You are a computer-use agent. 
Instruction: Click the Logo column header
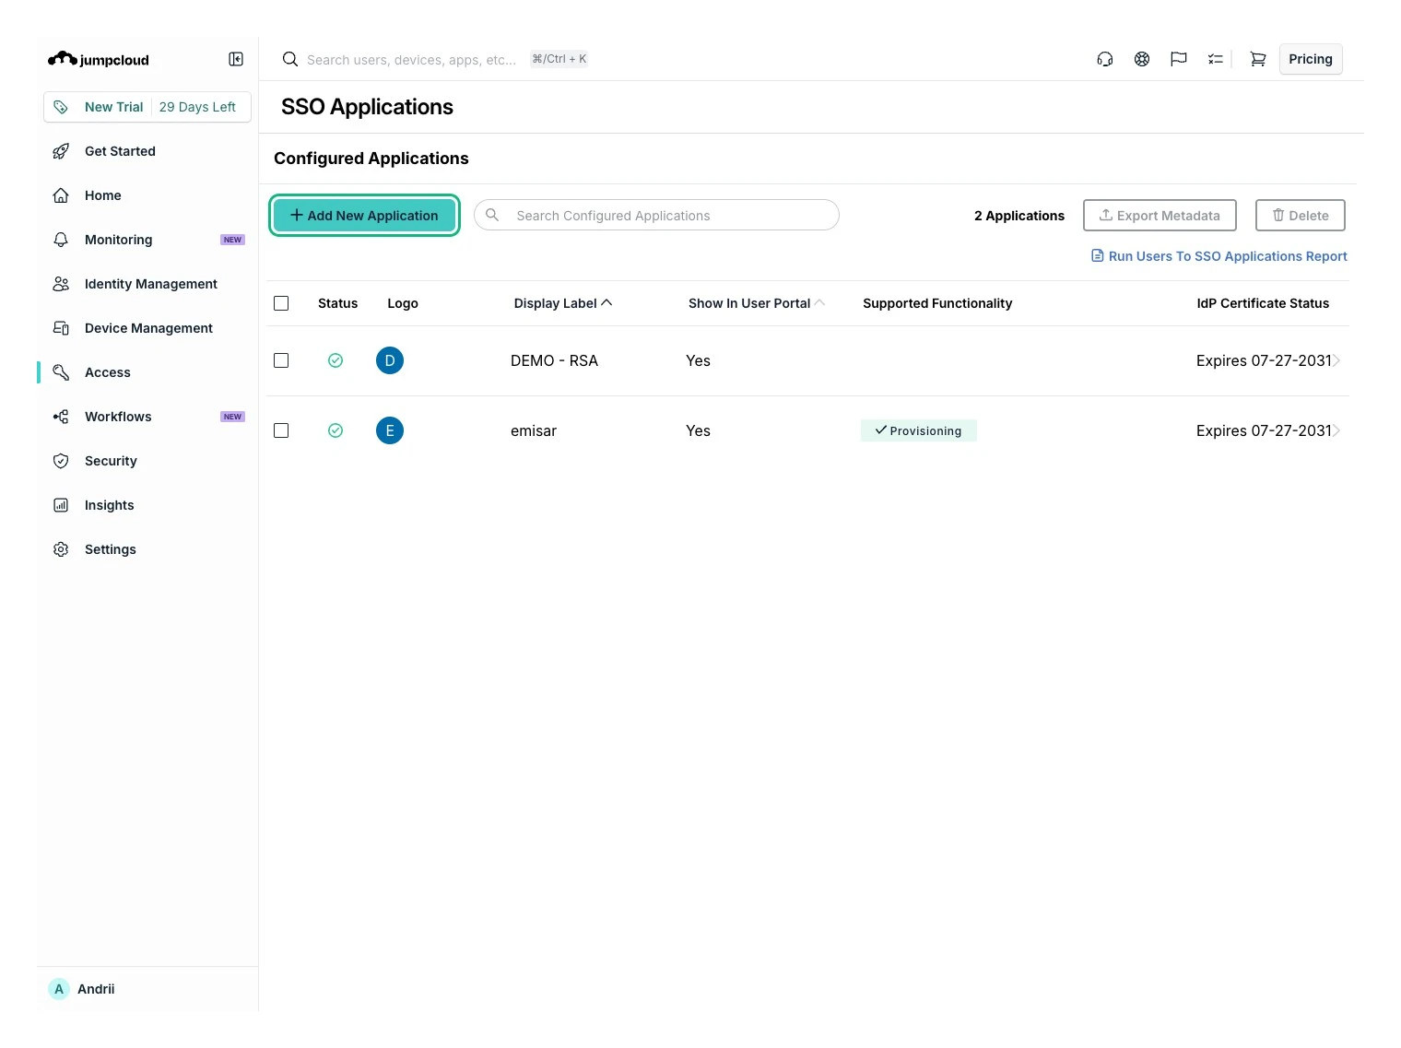[403, 303]
